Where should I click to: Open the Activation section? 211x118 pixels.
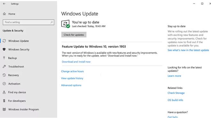(14, 84)
